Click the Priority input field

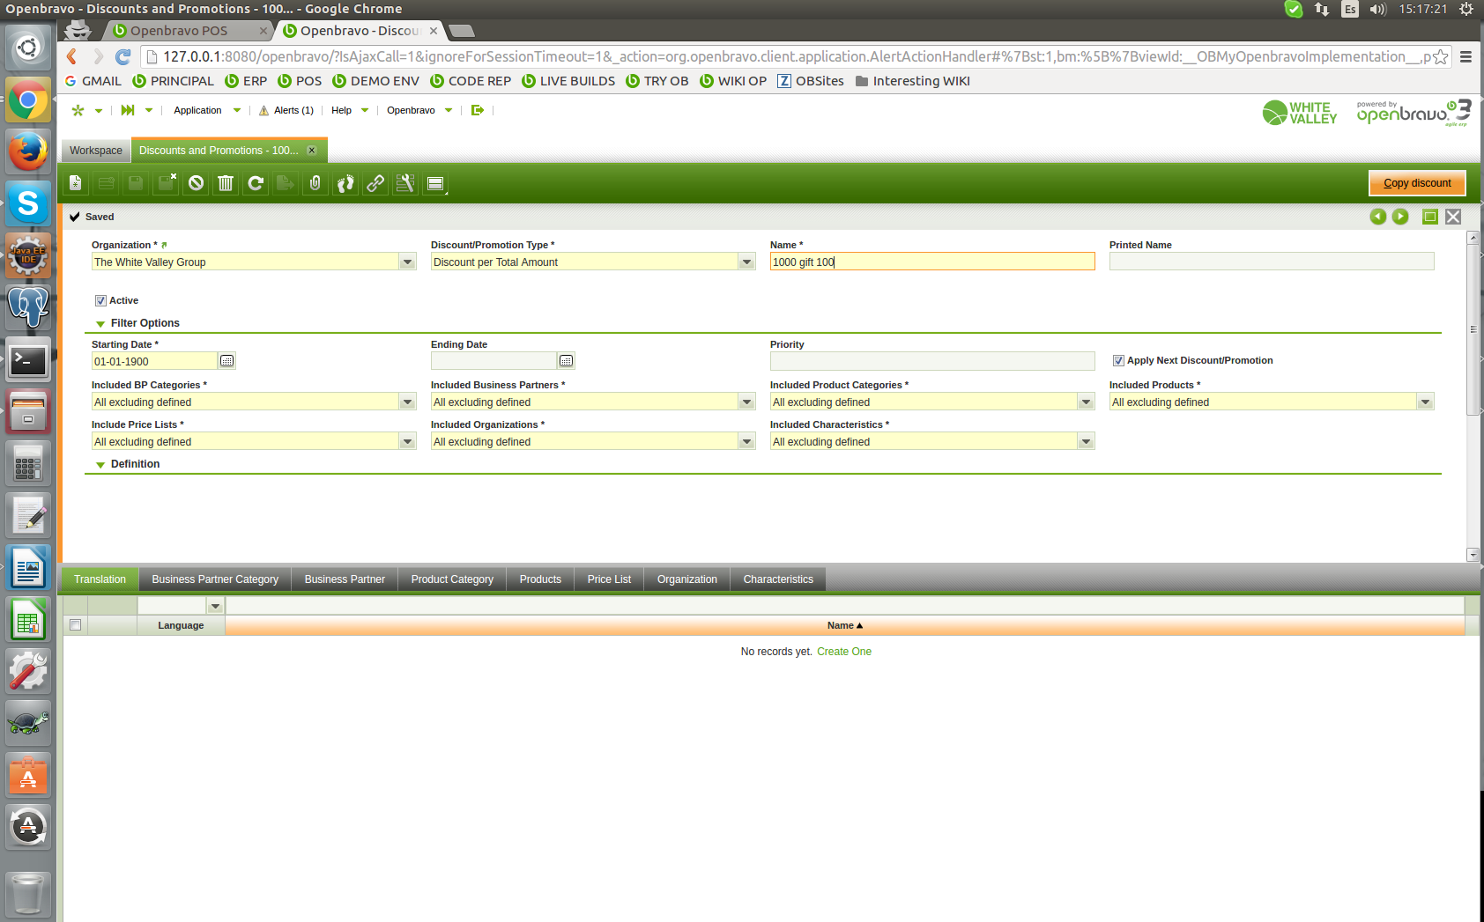tap(931, 361)
